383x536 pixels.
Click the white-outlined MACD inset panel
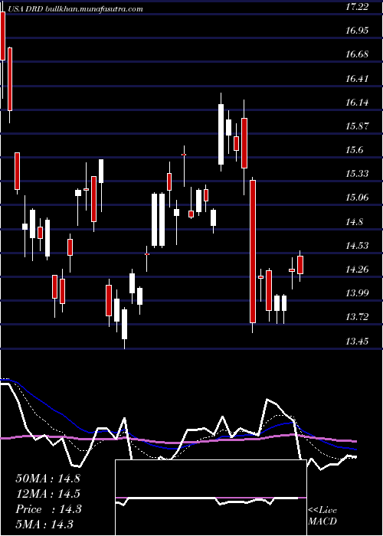tap(211, 498)
